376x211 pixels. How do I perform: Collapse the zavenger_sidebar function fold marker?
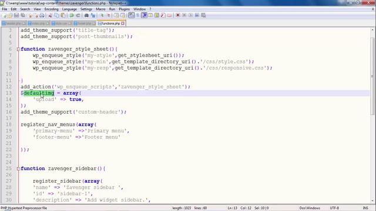point(18,169)
